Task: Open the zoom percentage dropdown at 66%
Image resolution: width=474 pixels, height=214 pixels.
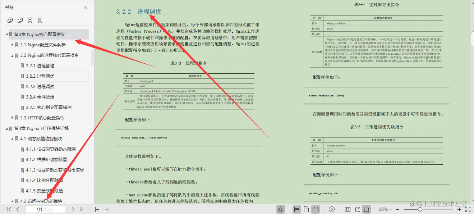Action: pyautogui.click(x=386, y=209)
